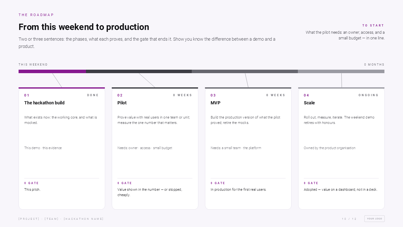
Task: Click the 'YOUR LOGO' placeholder box
Action: 374,218
